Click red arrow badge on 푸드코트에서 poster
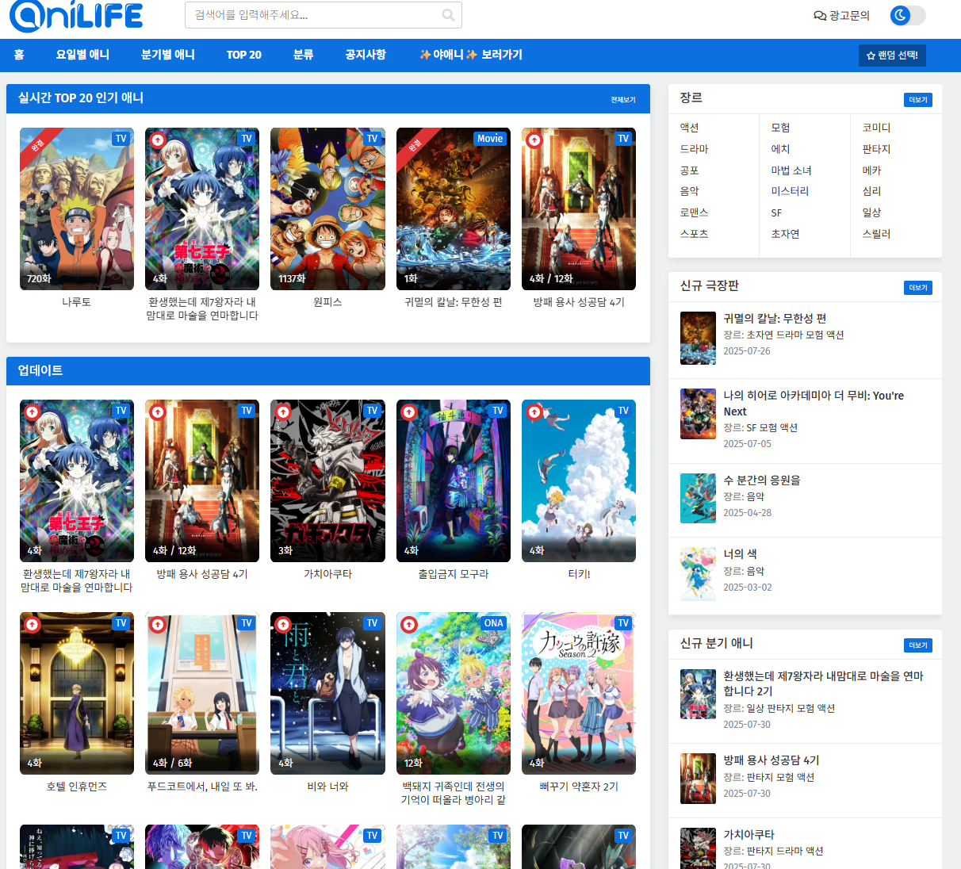The image size is (961, 869). coord(158,625)
